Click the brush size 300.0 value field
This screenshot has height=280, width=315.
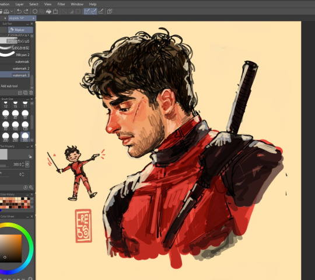[x=17, y=164]
